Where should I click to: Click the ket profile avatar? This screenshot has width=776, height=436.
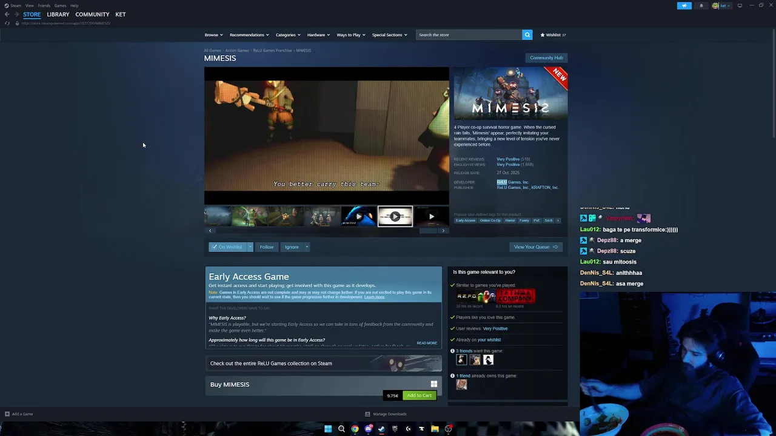pyautogui.click(x=715, y=5)
